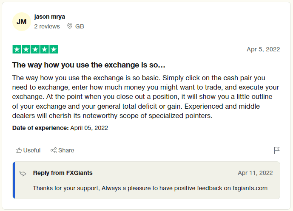Click the location pin icon beside GB
Screen dimensions: 293x211
coord(70,26)
